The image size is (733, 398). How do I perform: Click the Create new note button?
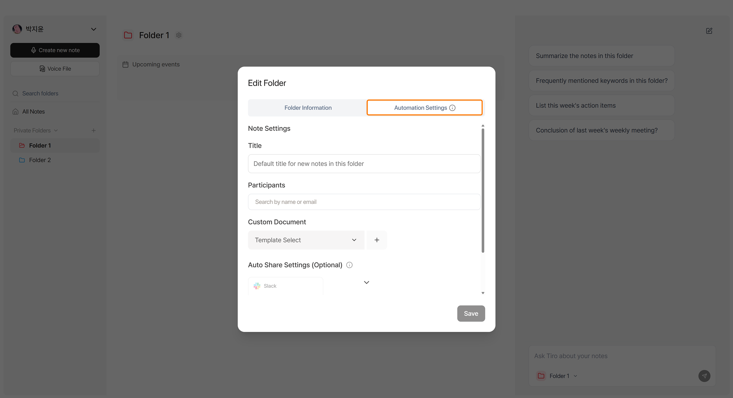(55, 50)
